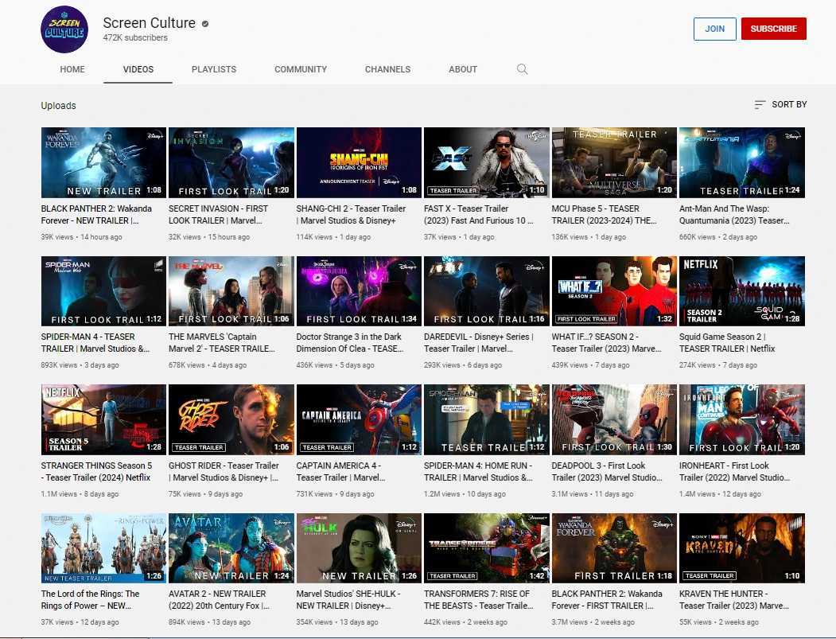Open the SORT BY options
Image resolution: width=836 pixels, height=639 pixels.
pos(780,104)
